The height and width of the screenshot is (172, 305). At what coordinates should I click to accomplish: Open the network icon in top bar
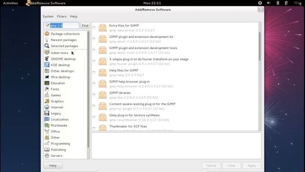[x=278, y=3]
